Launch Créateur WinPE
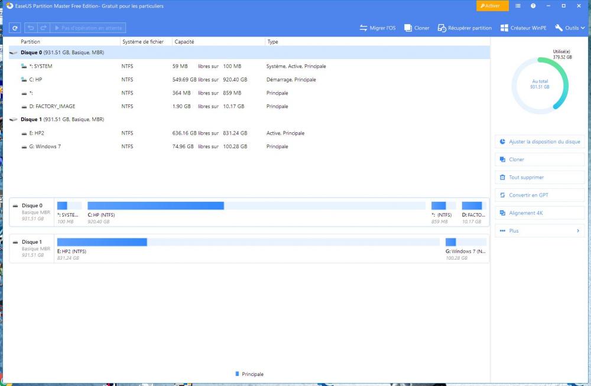The width and height of the screenshot is (591, 386). coord(523,28)
